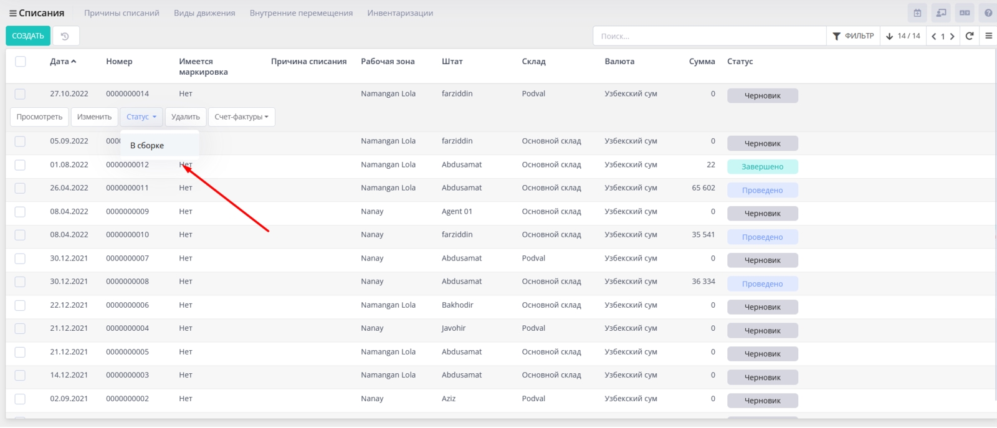
Task: Open the list options menu right of the reload icon
Action: tap(988, 36)
